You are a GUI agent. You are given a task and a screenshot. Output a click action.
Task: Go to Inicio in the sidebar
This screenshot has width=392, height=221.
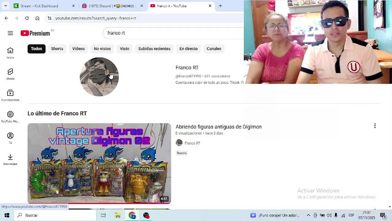(x=10, y=53)
